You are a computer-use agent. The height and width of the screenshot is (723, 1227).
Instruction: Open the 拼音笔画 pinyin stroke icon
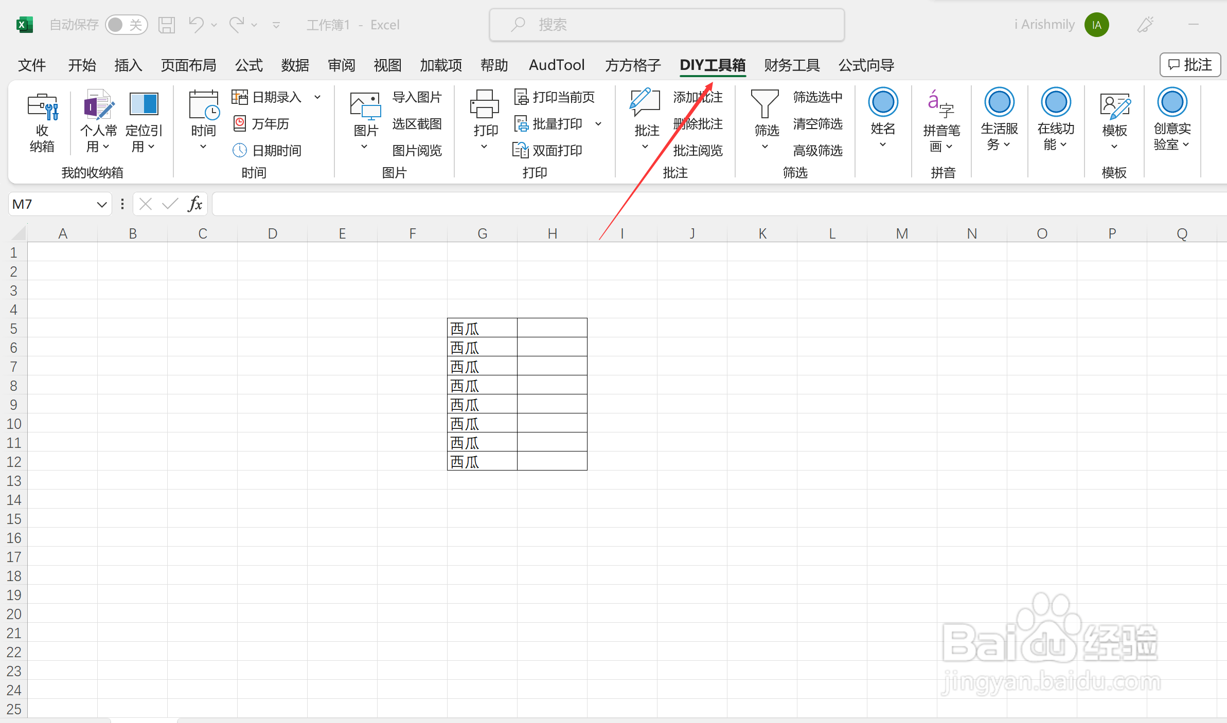(x=941, y=104)
